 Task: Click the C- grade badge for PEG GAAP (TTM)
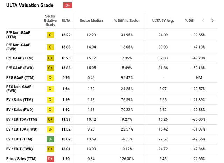[x=50, y=77]
